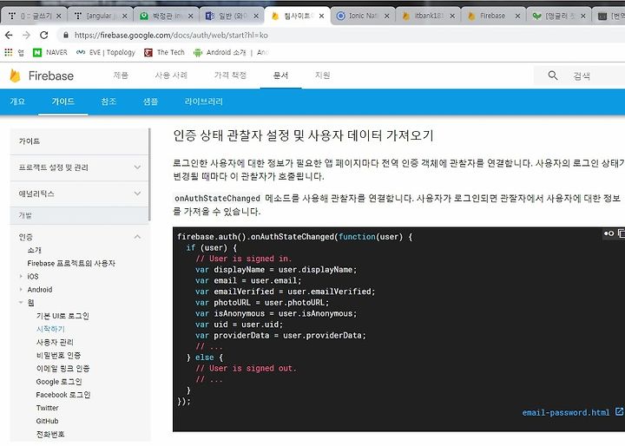This screenshot has width=625, height=446.
Task: Click the 개발 sidebar section heading
Action: (x=79, y=215)
